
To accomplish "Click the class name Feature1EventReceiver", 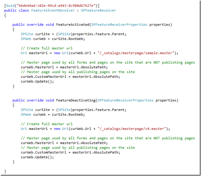I will [x=53, y=10].
